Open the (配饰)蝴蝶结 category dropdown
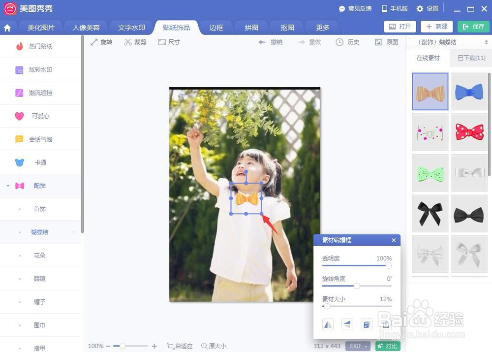492x352 pixels. pyautogui.click(x=448, y=42)
